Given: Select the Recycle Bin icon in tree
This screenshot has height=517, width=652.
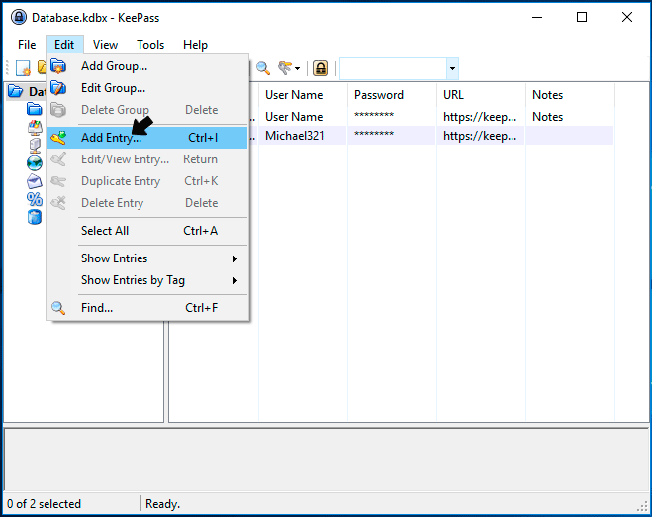Looking at the screenshot, I should coord(35,217).
